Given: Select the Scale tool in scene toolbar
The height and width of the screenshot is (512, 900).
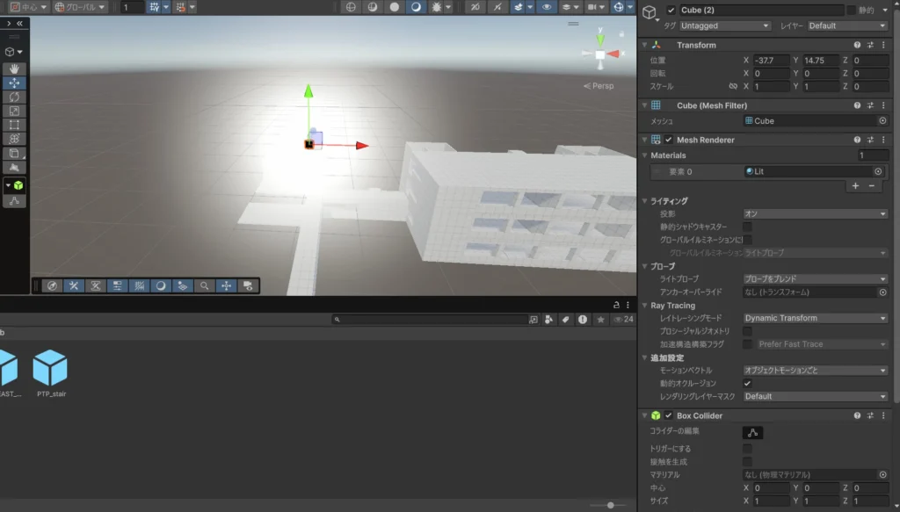Looking at the screenshot, I should pyautogui.click(x=14, y=111).
